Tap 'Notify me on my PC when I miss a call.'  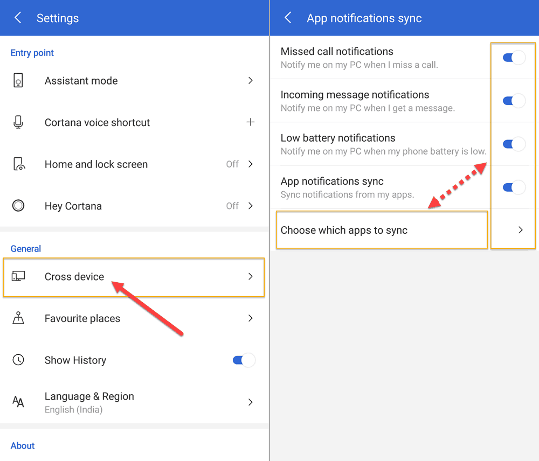359,65
